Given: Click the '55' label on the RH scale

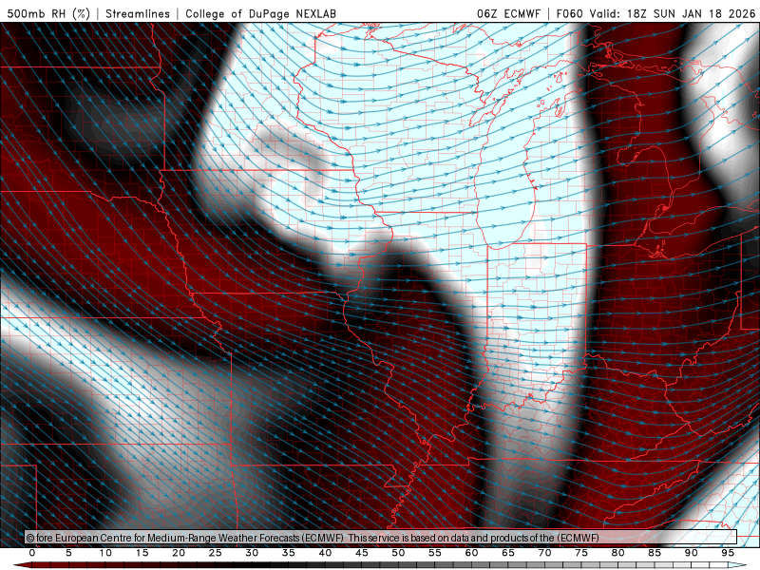Looking at the screenshot, I should coord(435,553).
